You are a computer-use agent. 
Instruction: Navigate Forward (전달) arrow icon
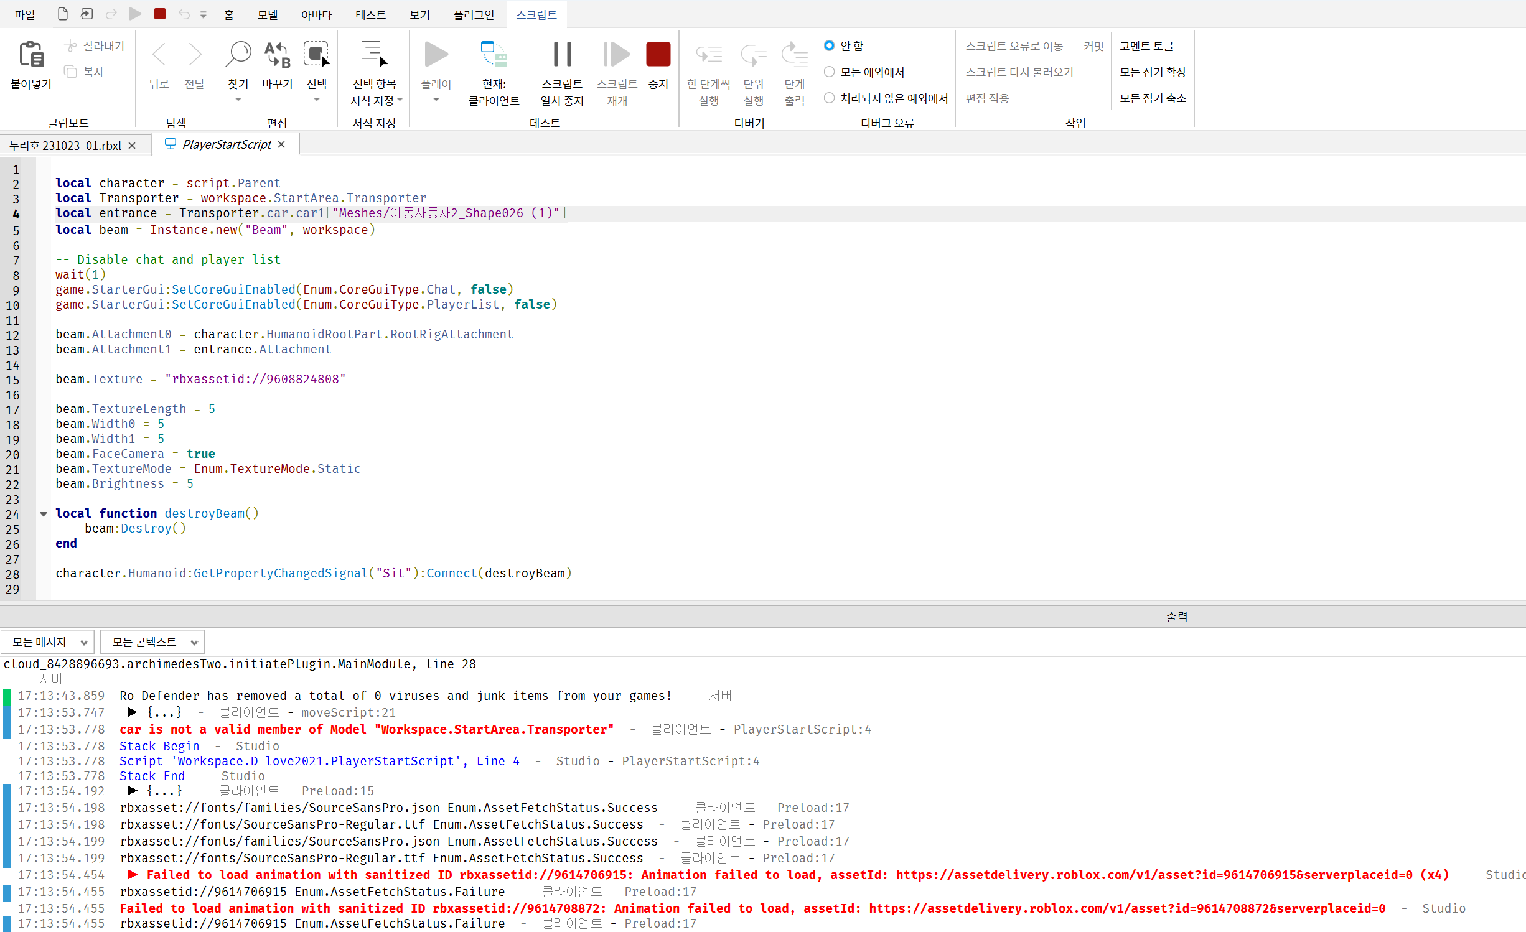pos(195,55)
